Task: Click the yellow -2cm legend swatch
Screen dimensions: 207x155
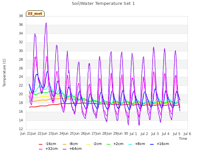Action: click(x=88, y=144)
